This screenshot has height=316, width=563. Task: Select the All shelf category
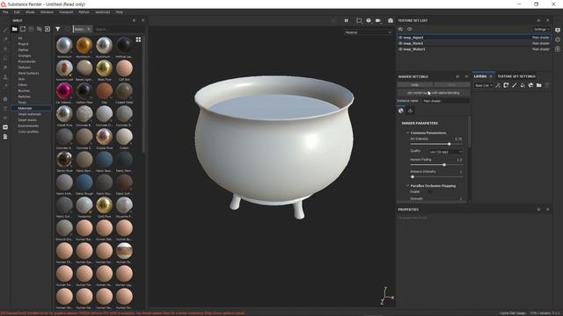(x=20, y=38)
